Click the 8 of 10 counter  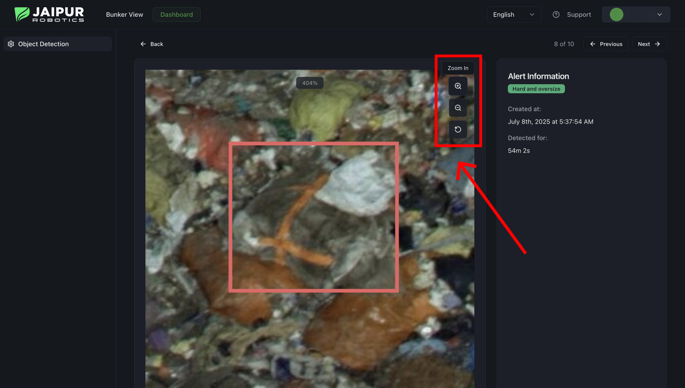tap(564, 44)
